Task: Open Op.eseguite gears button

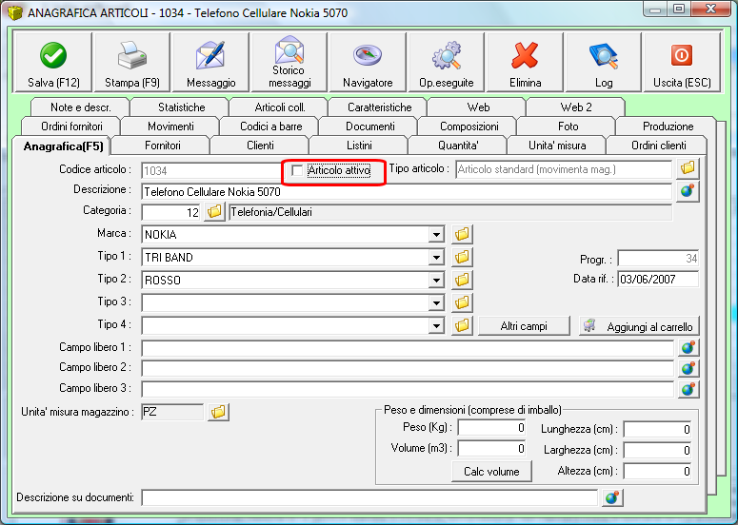Action: (447, 62)
